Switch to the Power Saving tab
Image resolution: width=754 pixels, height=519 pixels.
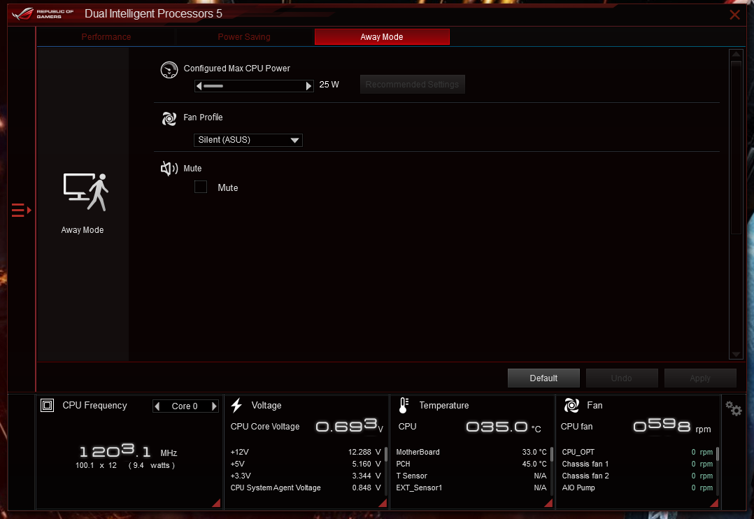244,37
